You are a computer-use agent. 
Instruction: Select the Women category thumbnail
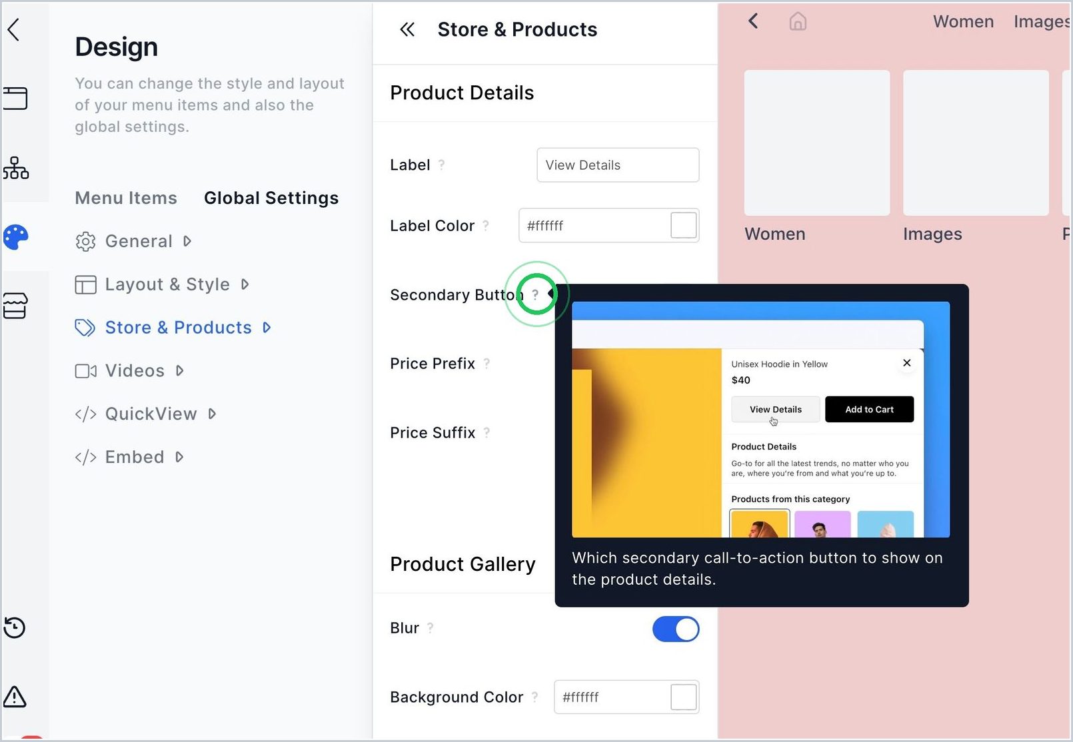817,143
